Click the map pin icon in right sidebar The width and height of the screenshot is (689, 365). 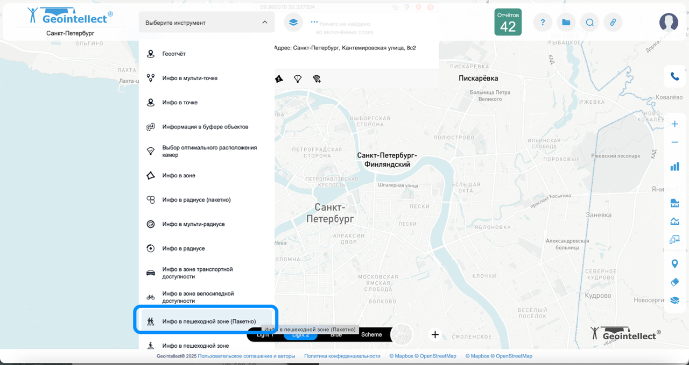[674, 263]
